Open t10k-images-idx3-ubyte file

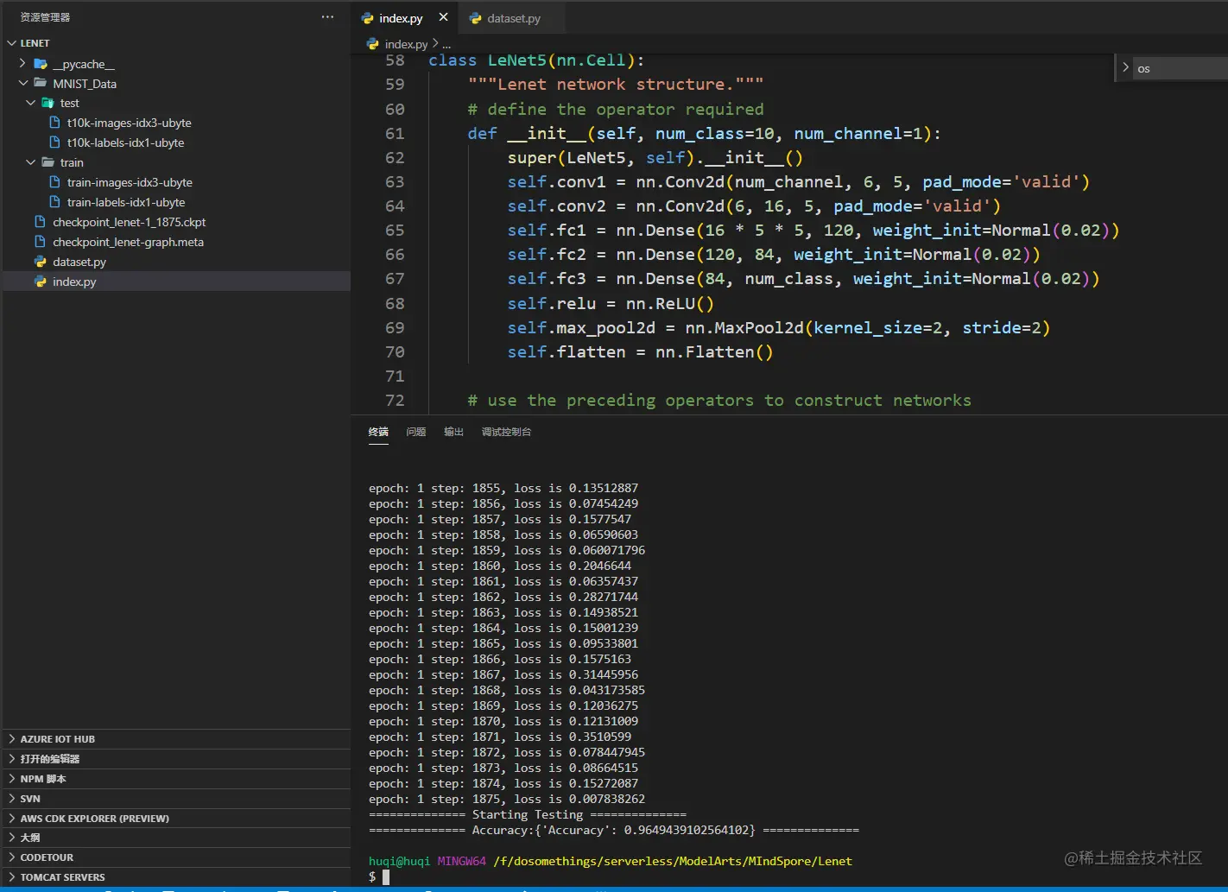[130, 123]
